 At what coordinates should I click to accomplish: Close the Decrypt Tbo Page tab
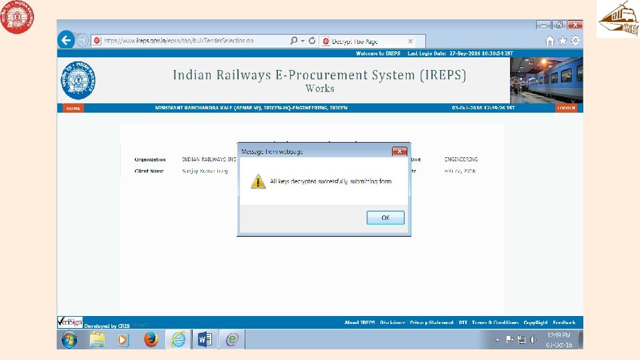410,41
